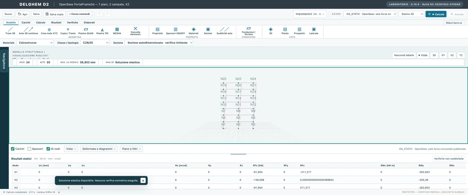Image resolution: width=468 pixels, height=195 pixels.
Task: Expand the Vista menu
Action: (71, 149)
